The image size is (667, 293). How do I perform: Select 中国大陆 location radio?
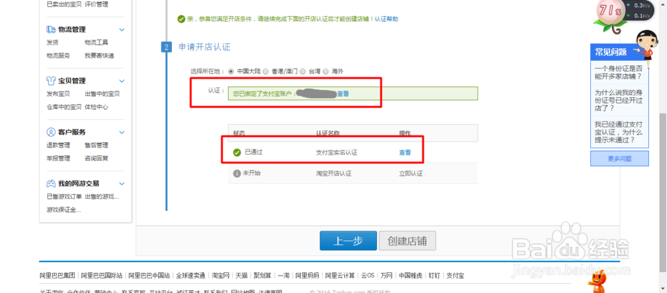[x=231, y=71]
